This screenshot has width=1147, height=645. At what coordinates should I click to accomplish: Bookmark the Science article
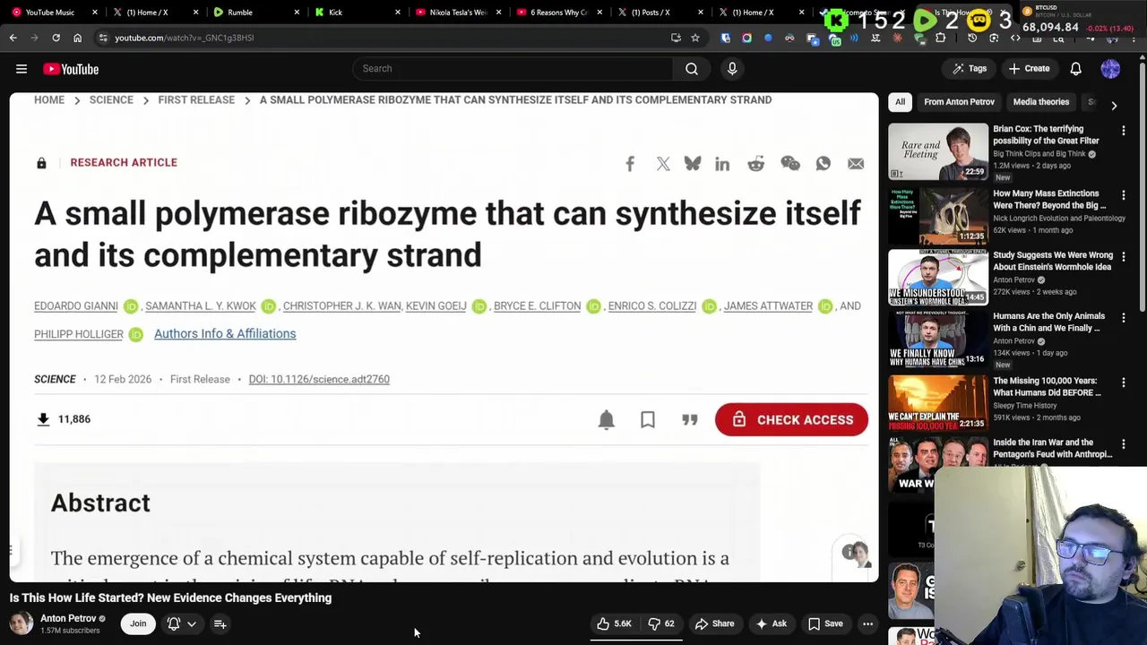tap(648, 419)
